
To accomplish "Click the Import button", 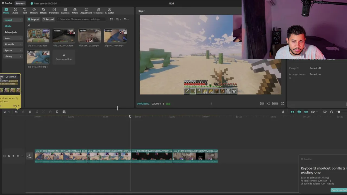I will pos(34,19).
